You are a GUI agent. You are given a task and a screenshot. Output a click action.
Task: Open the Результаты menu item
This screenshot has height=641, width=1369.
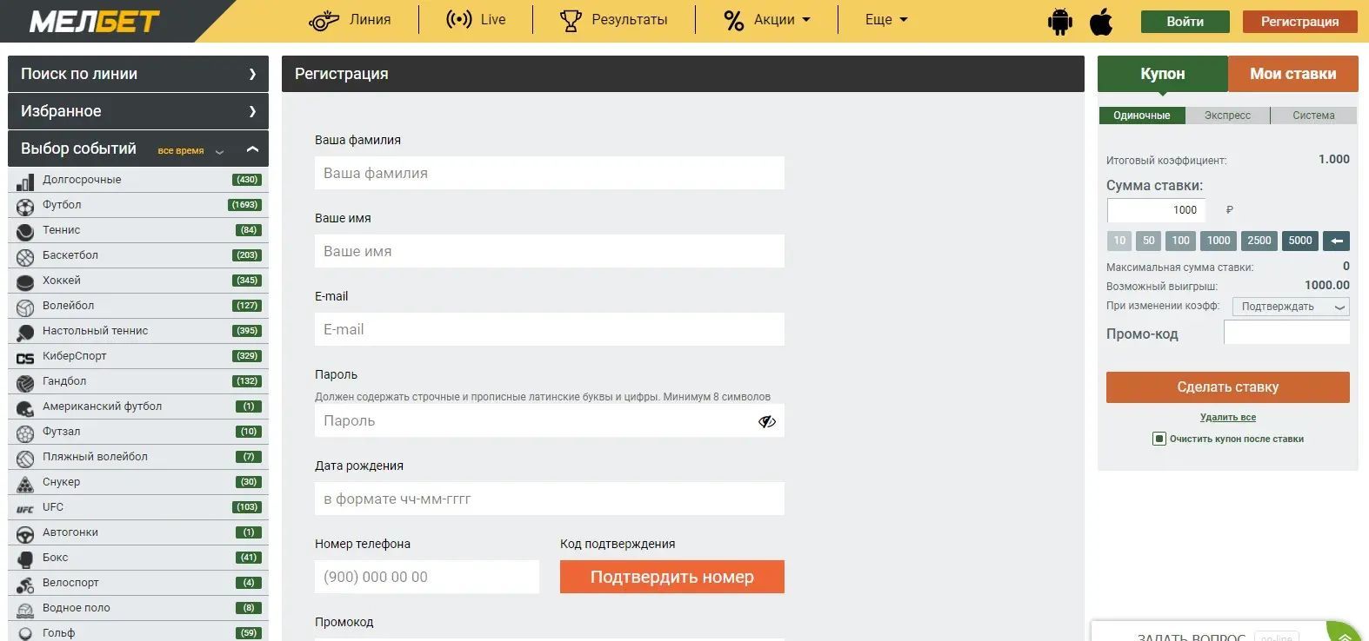pyautogui.click(x=614, y=19)
